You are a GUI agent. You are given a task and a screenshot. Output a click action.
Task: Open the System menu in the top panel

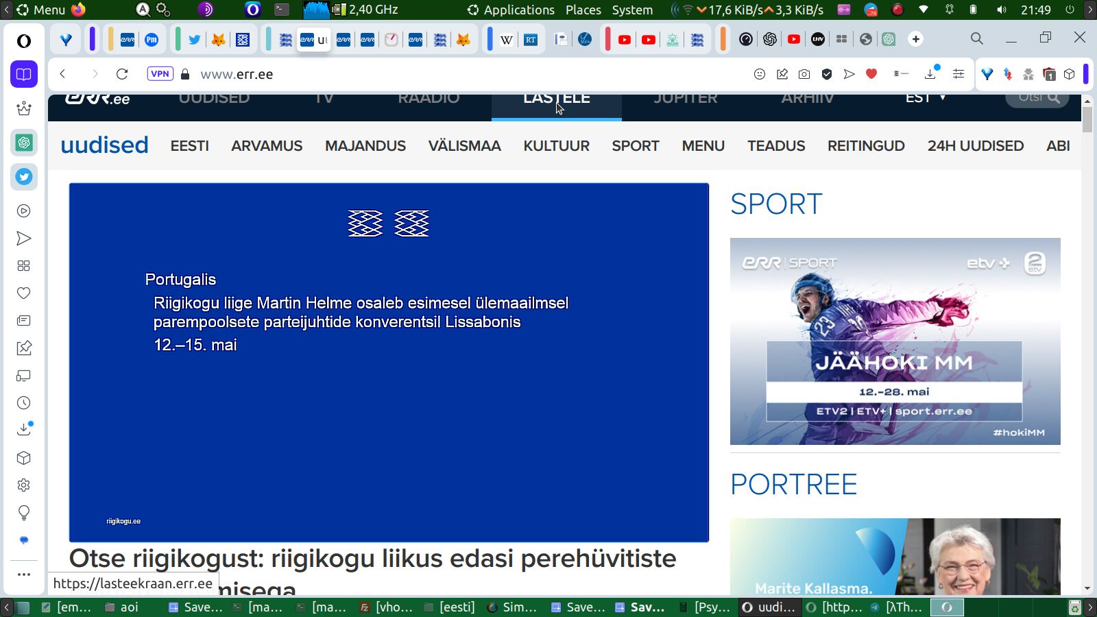[x=632, y=10]
